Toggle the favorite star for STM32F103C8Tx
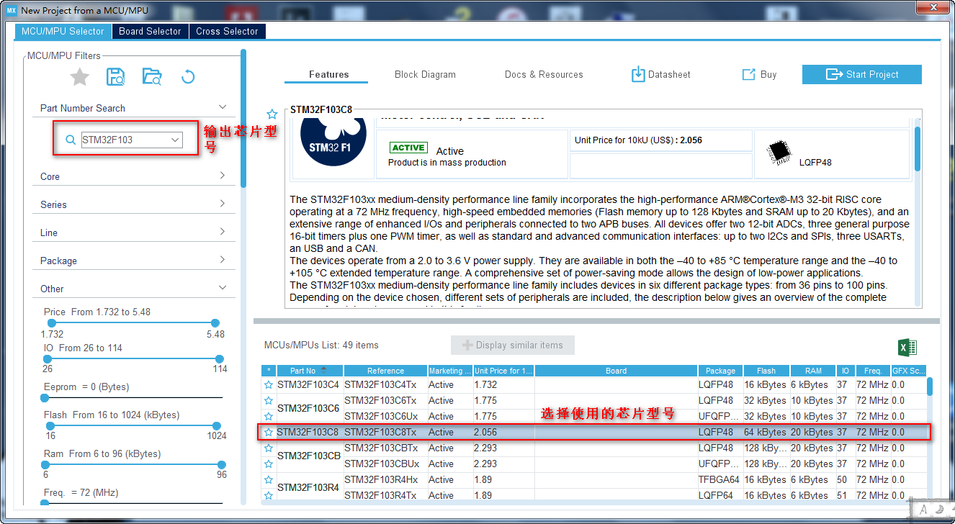Screen dimensions: 955x524 pyautogui.click(x=268, y=432)
